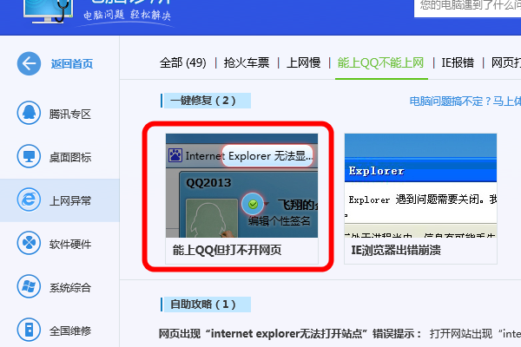Screen dimensions: 521x347
Task: Select 上网异常 label in sidebar
Action: (x=70, y=200)
